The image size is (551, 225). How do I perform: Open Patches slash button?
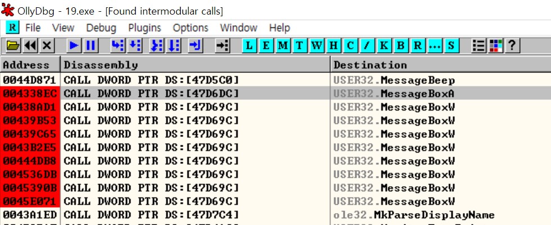tap(367, 46)
